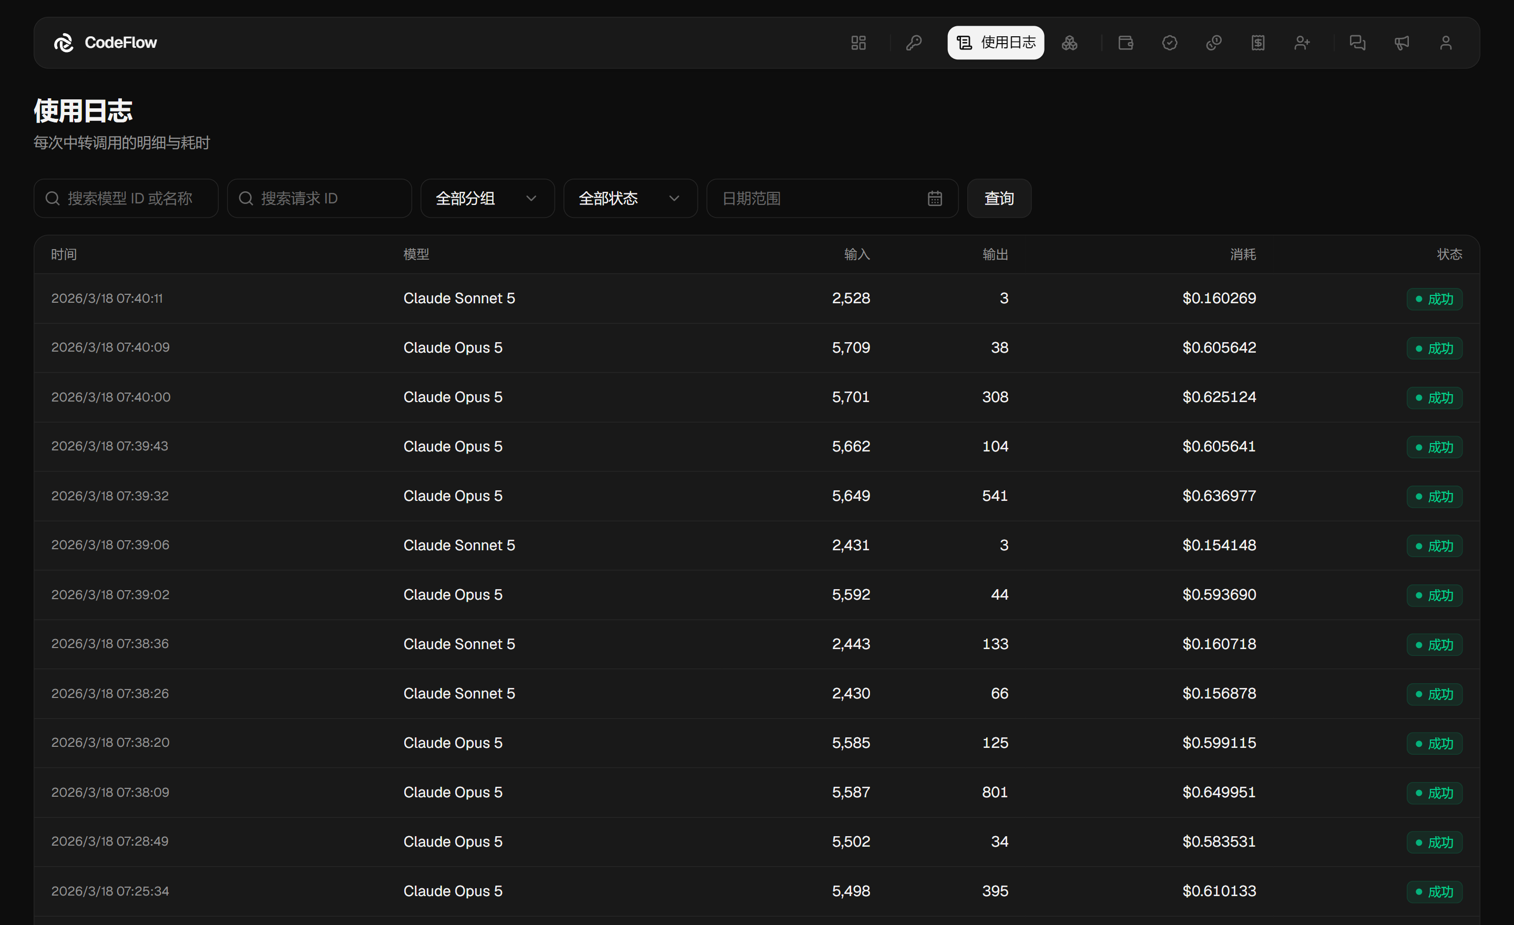Click the input value 5,502

point(851,841)
